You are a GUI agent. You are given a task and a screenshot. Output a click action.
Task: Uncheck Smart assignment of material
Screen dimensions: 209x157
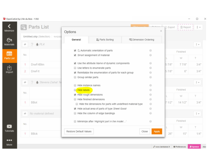(x=75, y=55)
